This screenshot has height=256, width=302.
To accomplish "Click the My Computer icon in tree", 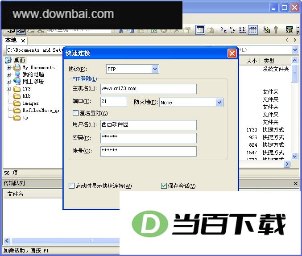I will click(x=17, y=74).
